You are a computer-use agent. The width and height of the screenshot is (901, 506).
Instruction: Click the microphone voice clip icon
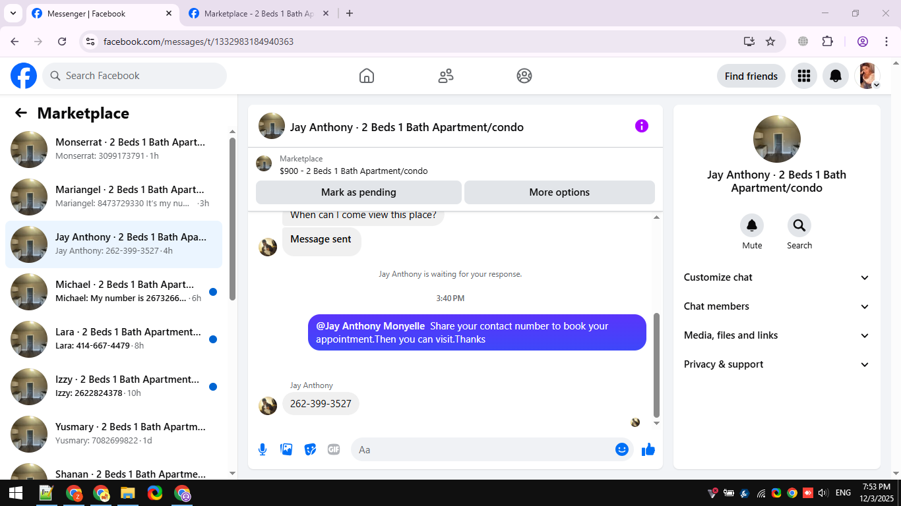[263, 449]
